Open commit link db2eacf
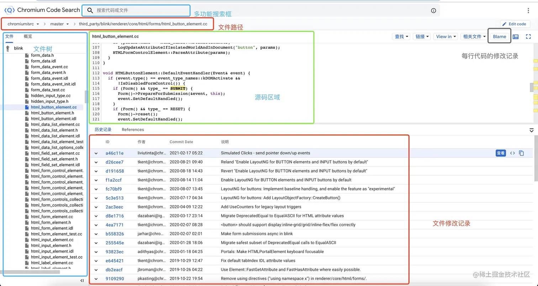Viewport: 538px width, 286px height. coord(114,270)
